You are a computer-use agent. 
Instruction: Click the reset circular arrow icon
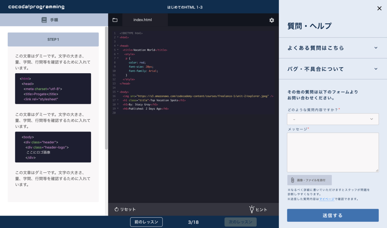coord(117,209)
